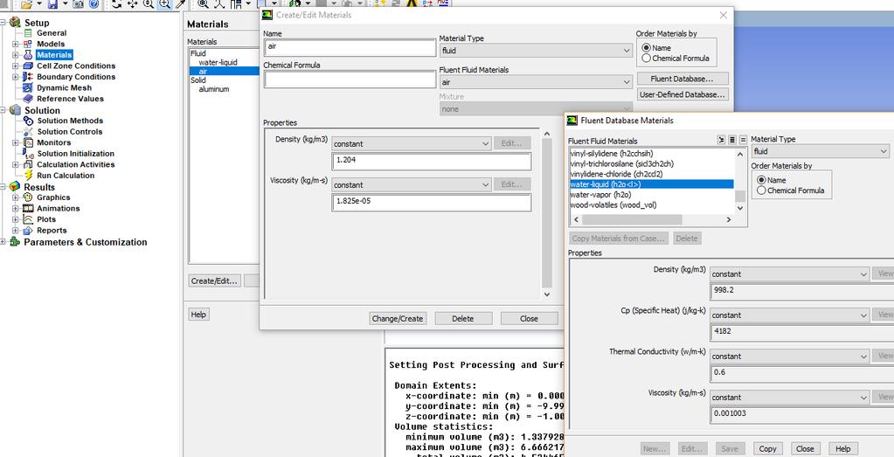Image resolution: width=894 pixels, height=457 pixels.
Task: Select Chemical Formula radio in Create/Edit Materials
Action: pos(646,59)
